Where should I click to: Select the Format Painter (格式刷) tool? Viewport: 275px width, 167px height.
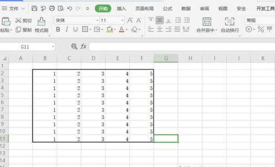(41, 25)
